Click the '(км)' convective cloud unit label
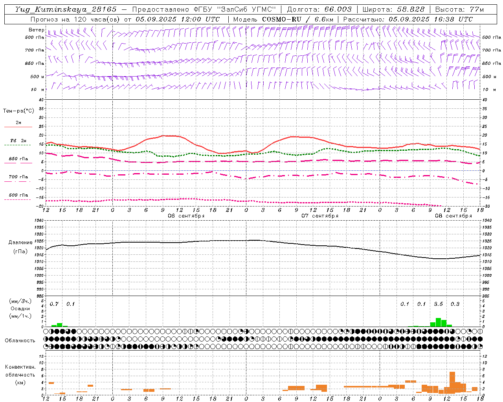The height and width of the screenshot is (402, 503). click(x=20, y=382)
